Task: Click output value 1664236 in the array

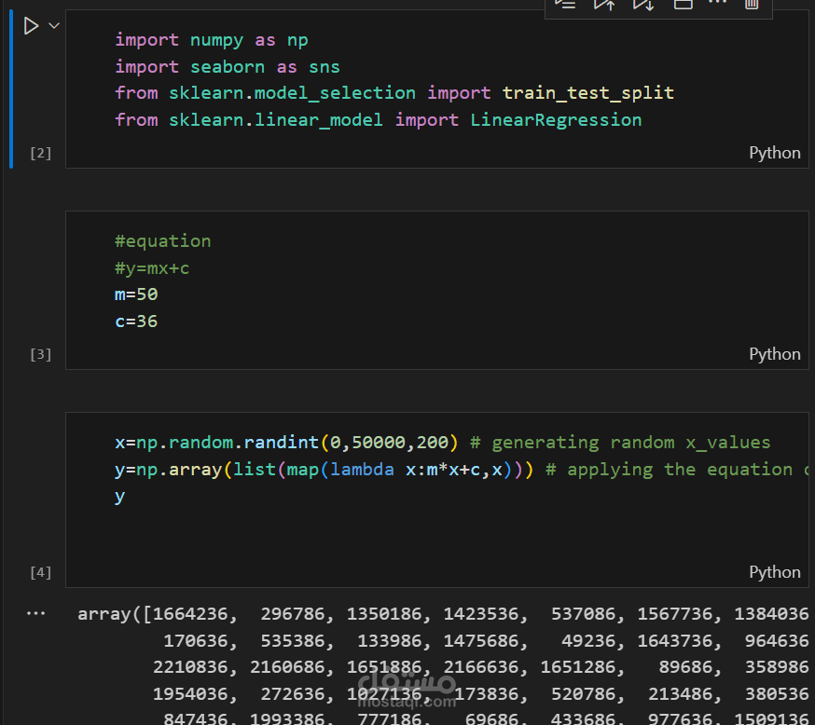Action: coord(189,614)
